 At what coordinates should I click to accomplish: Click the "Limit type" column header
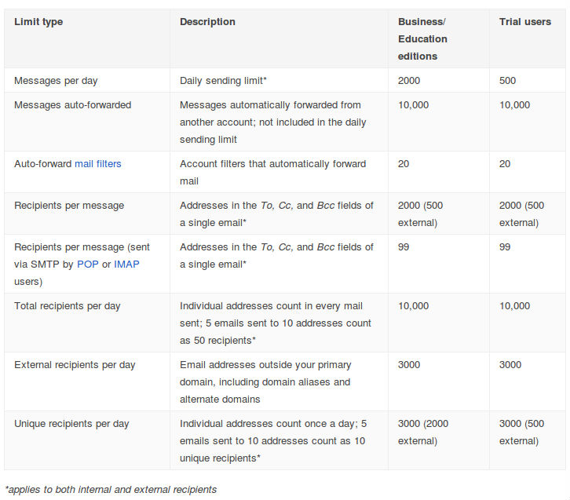pos(38,22)
